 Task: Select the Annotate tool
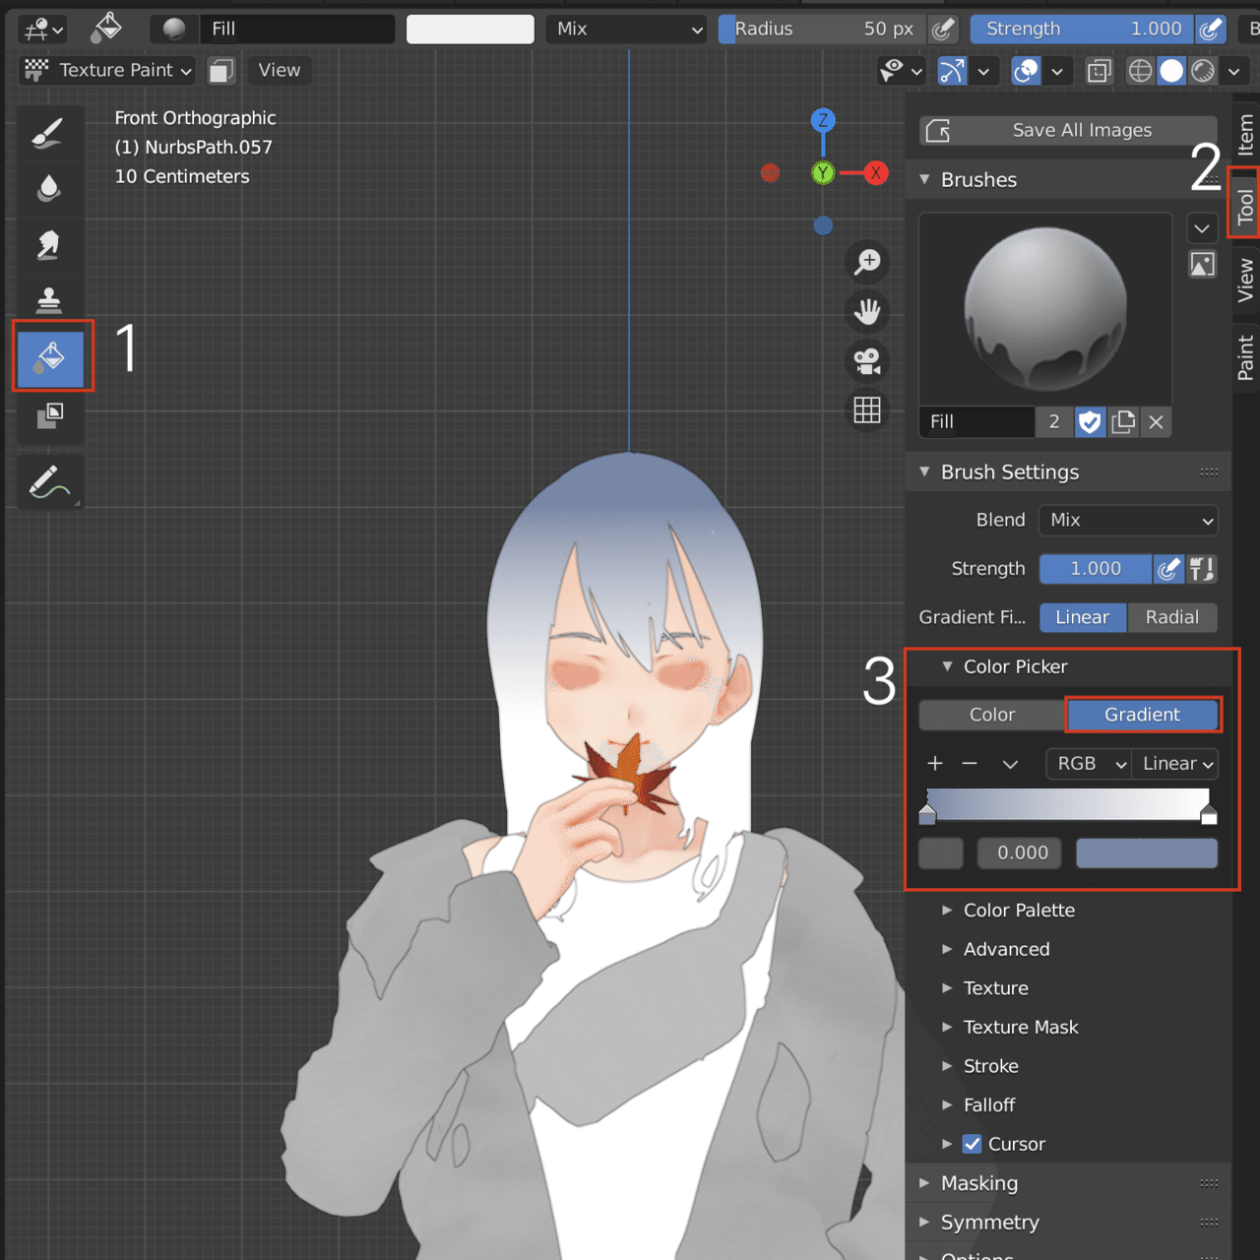coord(50,482)
